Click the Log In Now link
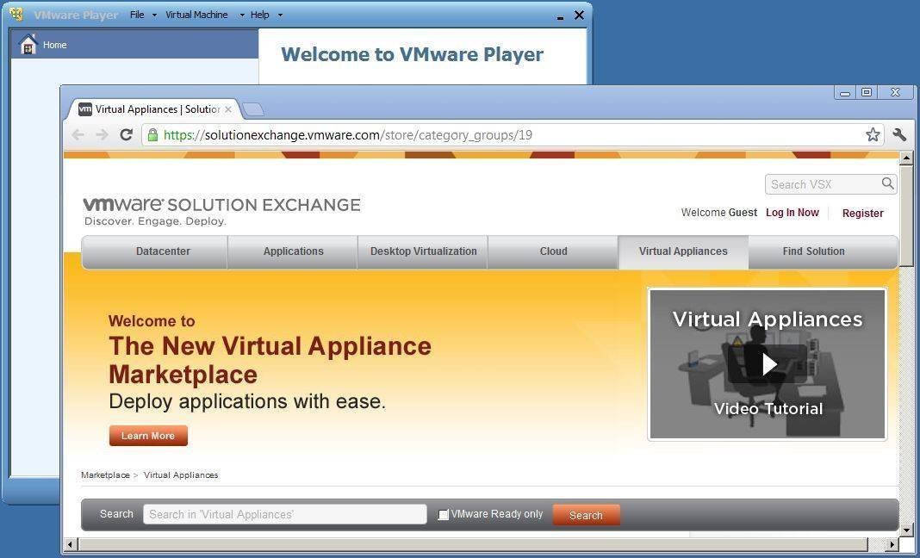The height and width of the screenshot is (558, 920). 793,213
